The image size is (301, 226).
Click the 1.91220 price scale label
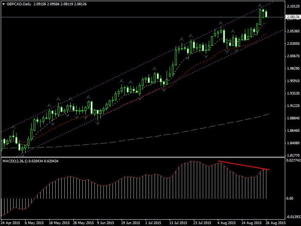tap(293, 106)
